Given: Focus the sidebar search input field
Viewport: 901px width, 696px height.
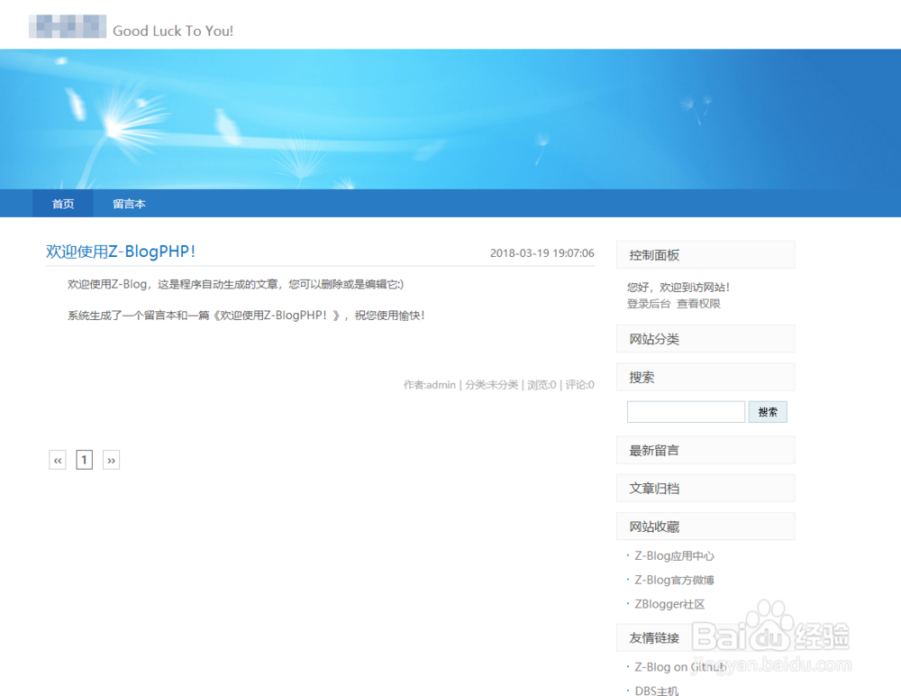Looking at the screenshot, I should coord(686,412).
